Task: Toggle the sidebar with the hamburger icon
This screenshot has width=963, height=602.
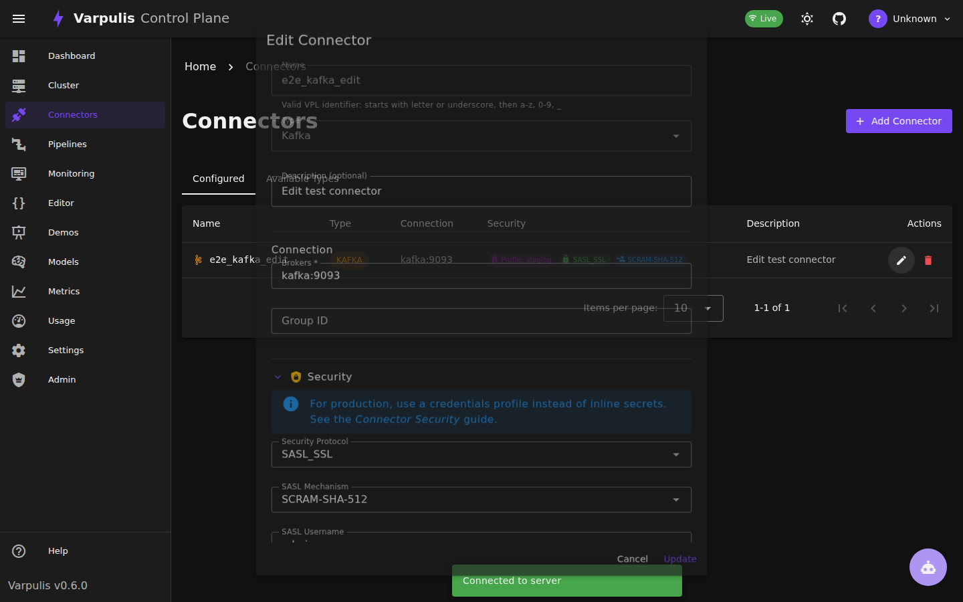Action: 19,18
